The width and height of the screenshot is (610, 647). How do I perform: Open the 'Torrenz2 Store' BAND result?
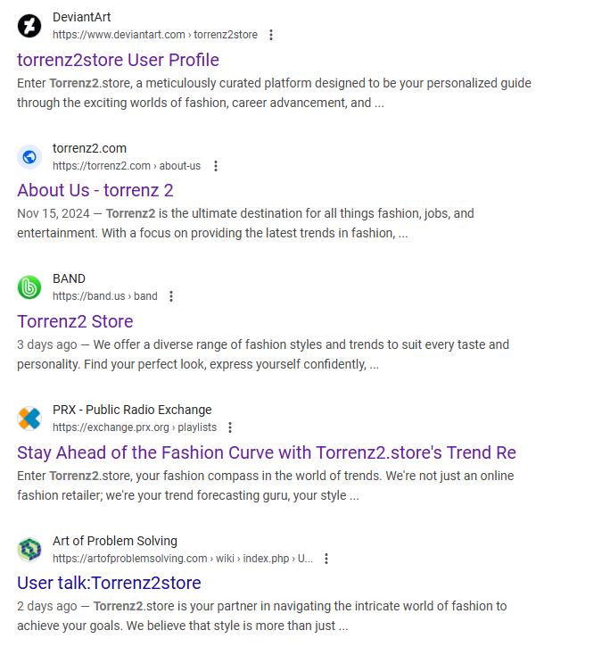pyautogui.click(x=75, y=321)
